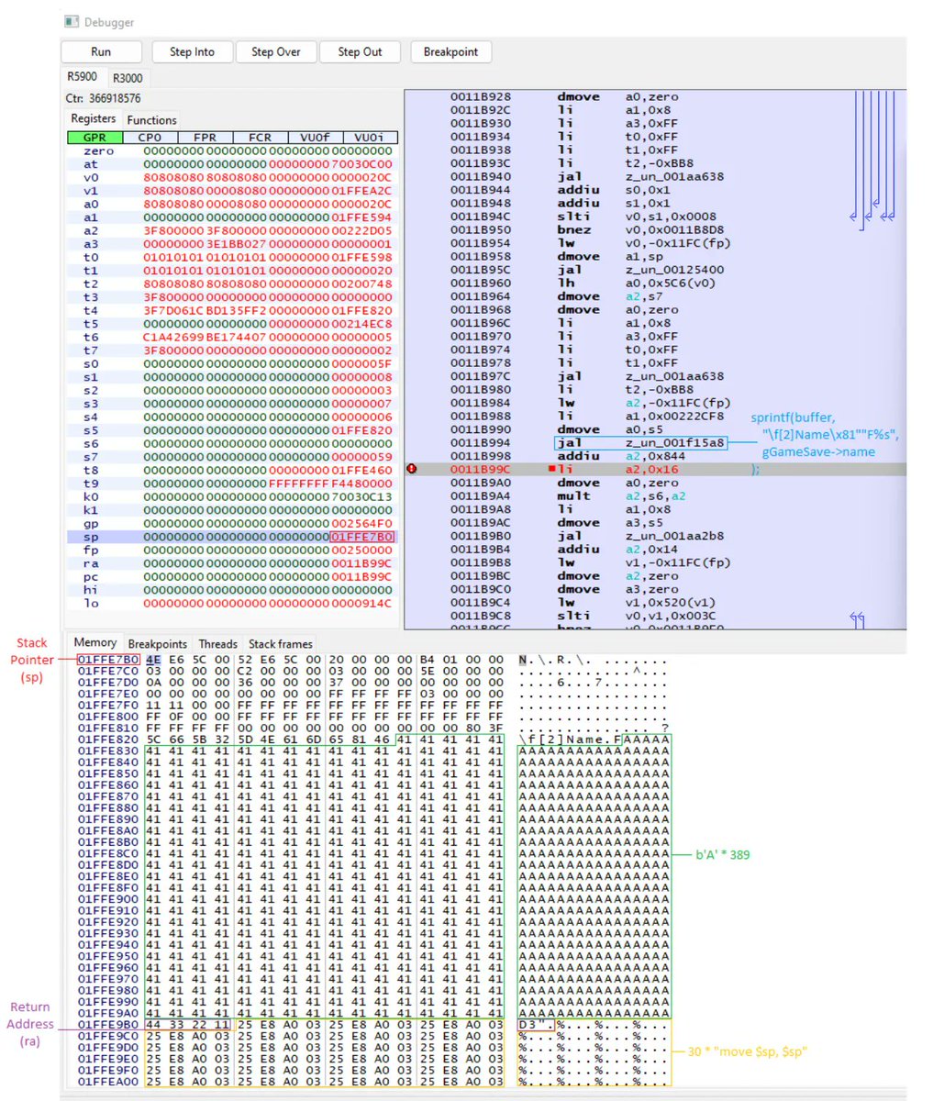Select the sp register row
Viewport: 933px width, 1101px height.
pos(232,536)
